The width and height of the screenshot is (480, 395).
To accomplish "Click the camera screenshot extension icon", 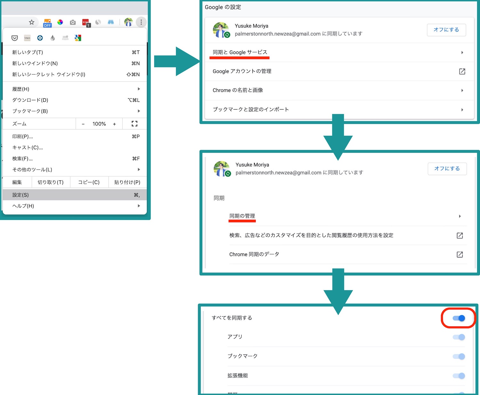I will 73,22.
